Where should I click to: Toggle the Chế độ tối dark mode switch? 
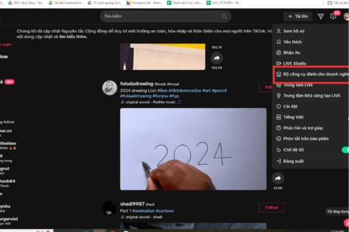click(x=345, y=150)
